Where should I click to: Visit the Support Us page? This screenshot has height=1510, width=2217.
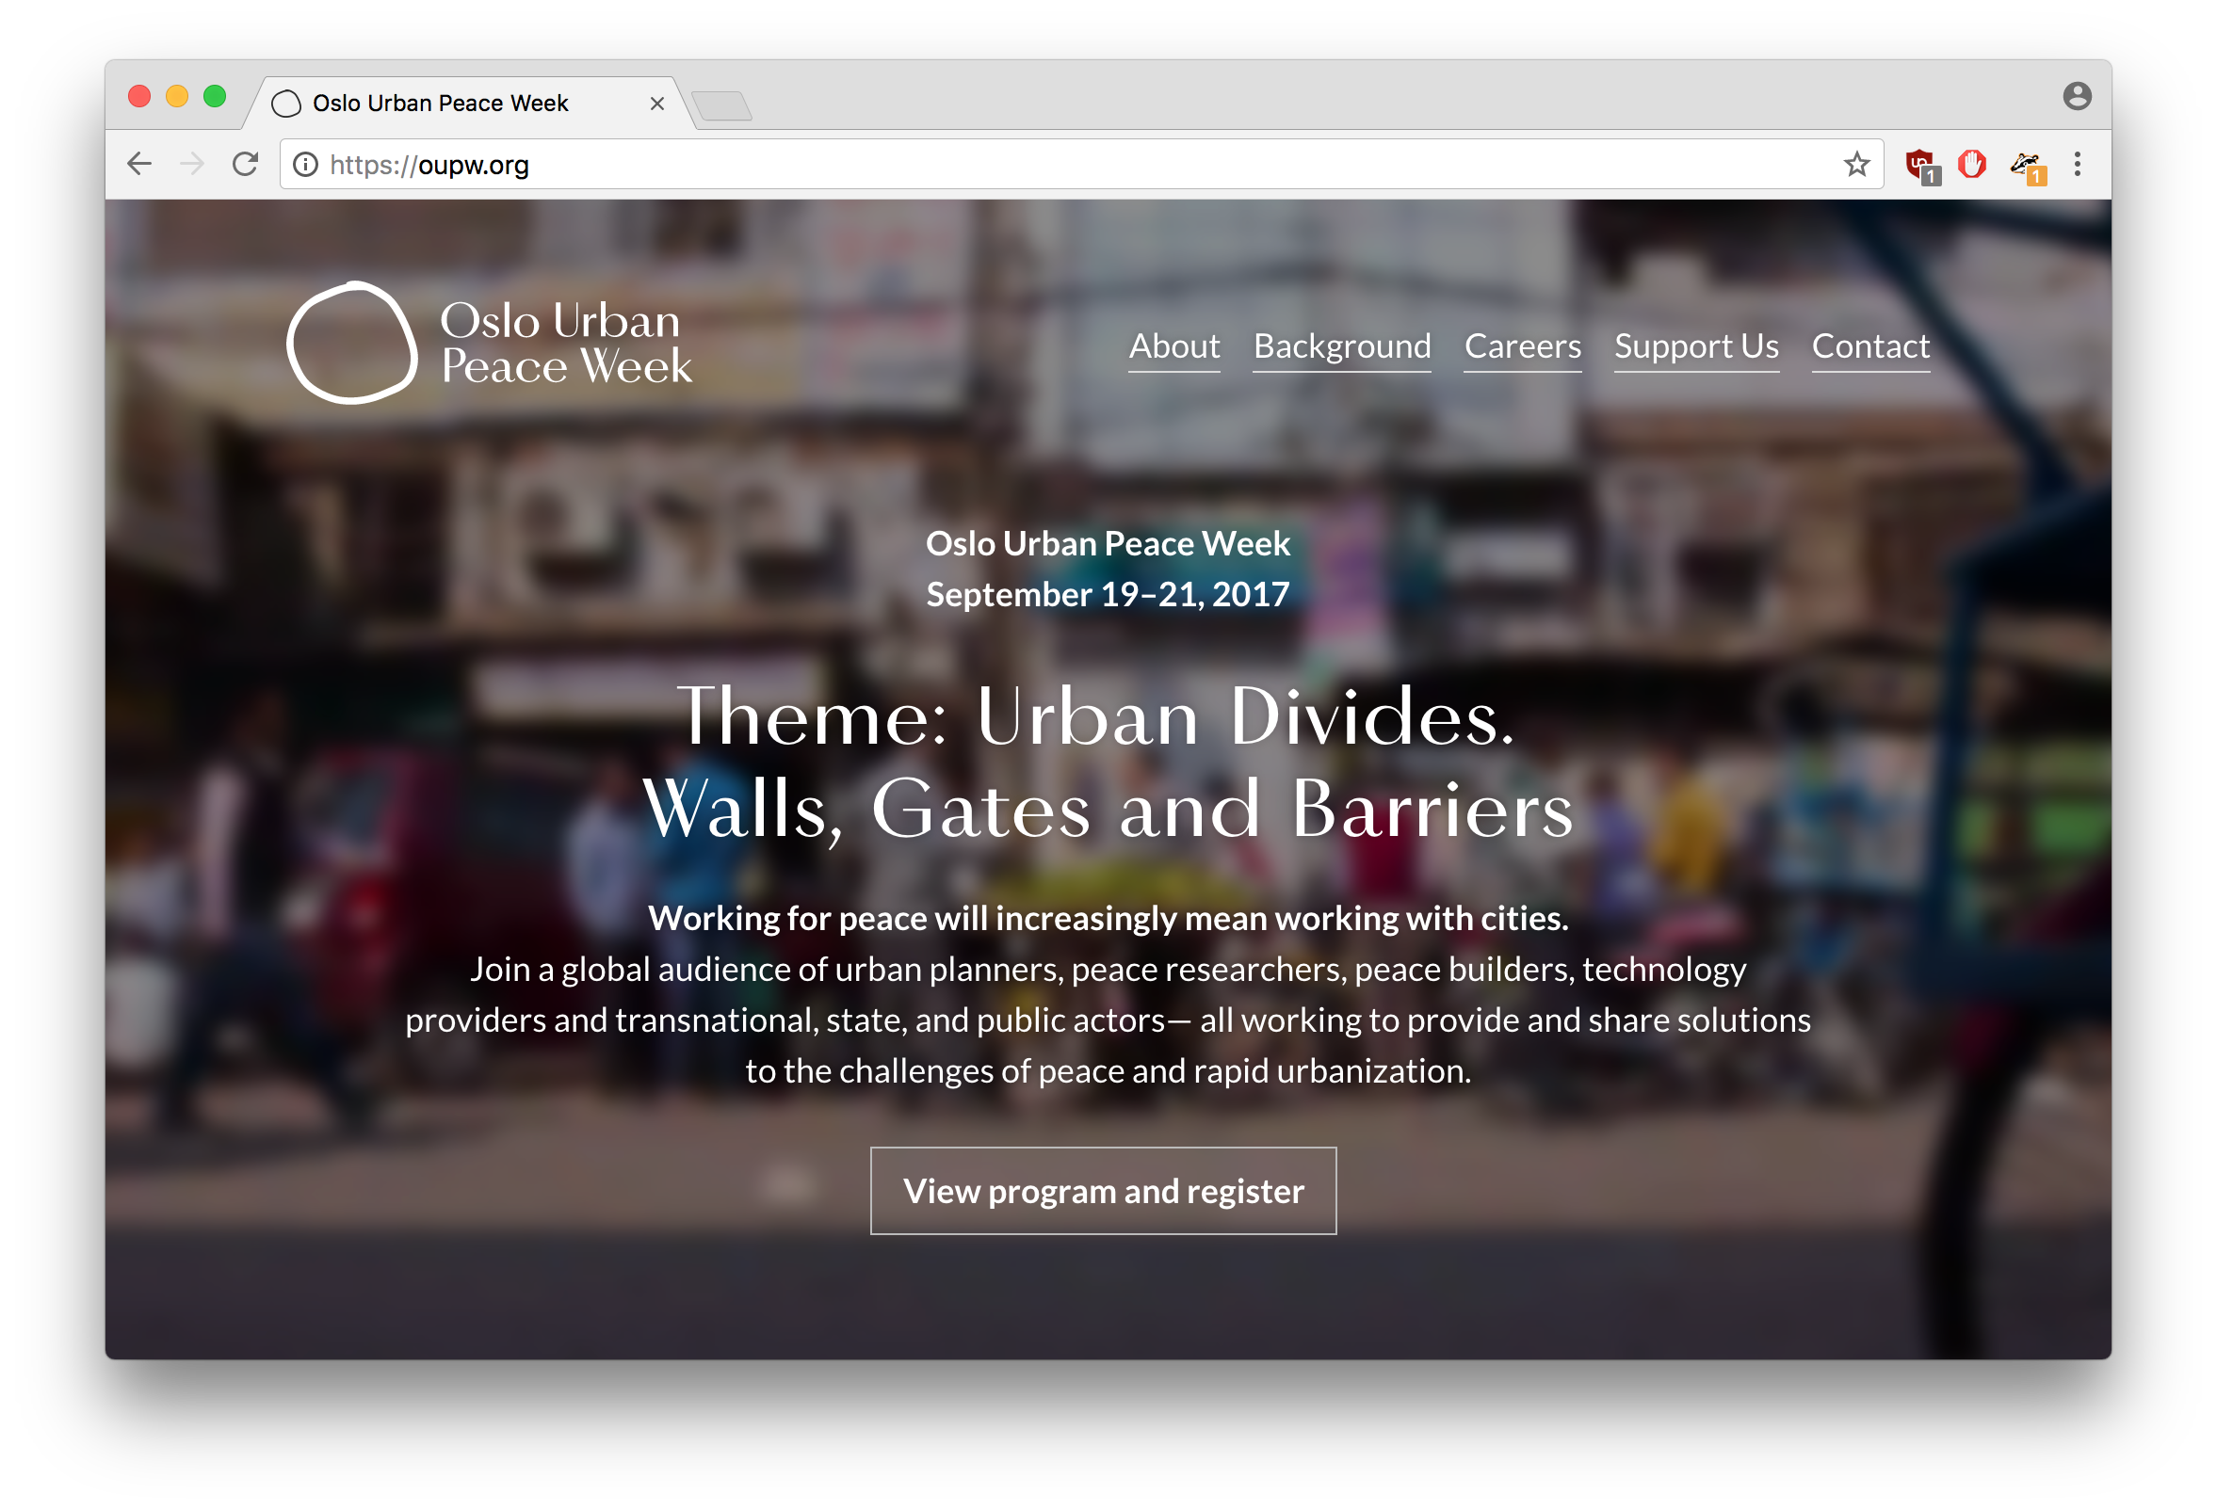pos(1695,346)
